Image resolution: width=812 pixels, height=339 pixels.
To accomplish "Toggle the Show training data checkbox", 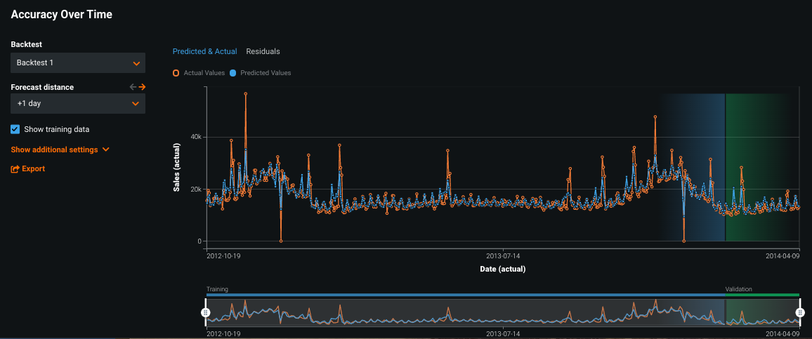I will pos(15,129).
